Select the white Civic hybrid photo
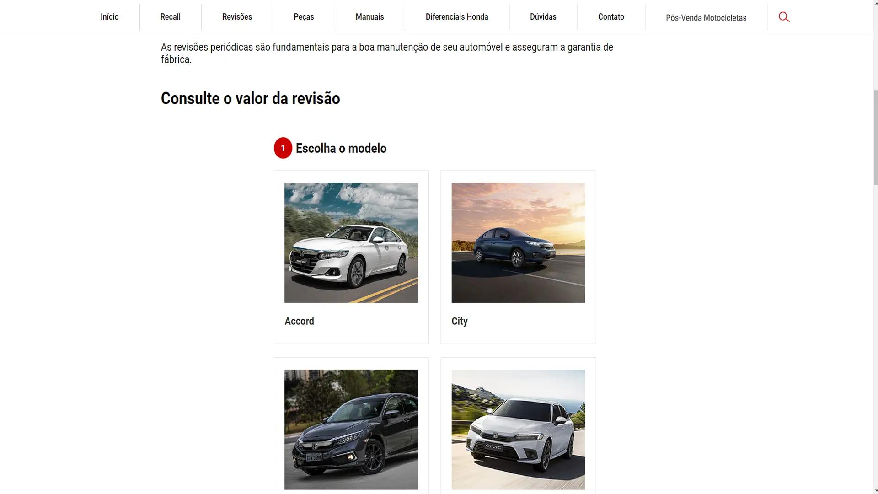This screenshot has width=878, height=494. [518, 430]
